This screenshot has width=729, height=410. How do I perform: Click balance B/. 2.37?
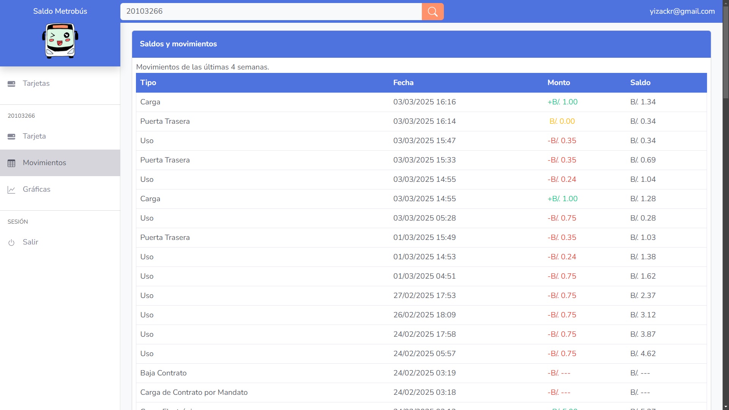[643, 295]
